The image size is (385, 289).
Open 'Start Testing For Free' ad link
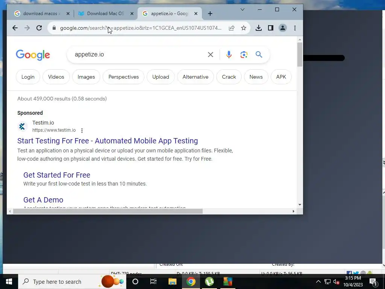tap(108, 141)
